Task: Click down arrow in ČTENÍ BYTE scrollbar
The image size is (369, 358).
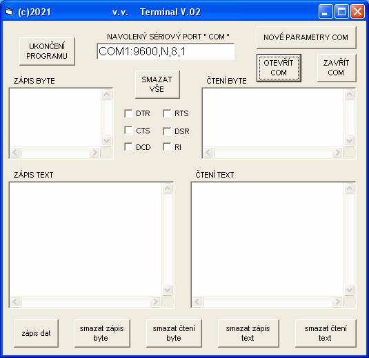Action: (x=349, y=140)
